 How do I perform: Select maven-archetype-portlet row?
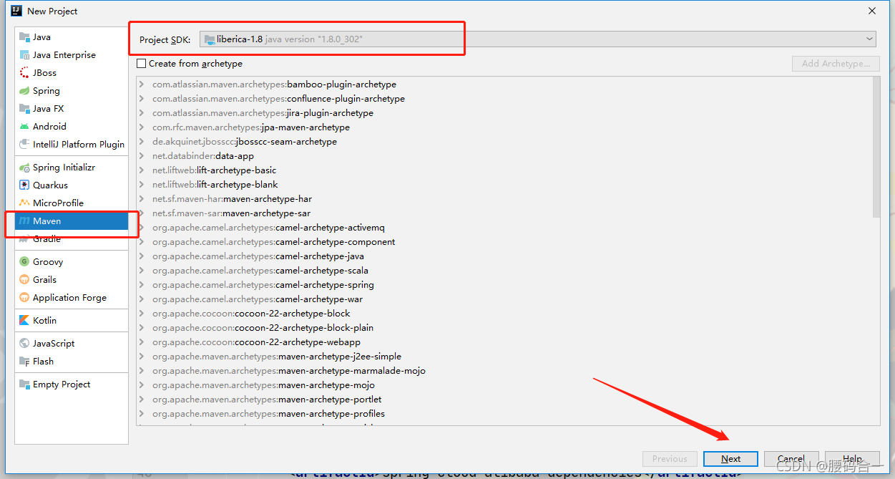pos(504,400)
